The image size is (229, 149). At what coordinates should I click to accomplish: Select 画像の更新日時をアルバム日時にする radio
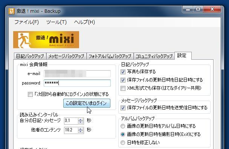123,126
